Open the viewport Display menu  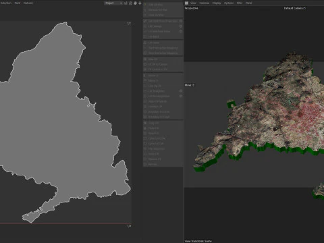point(217,3)
